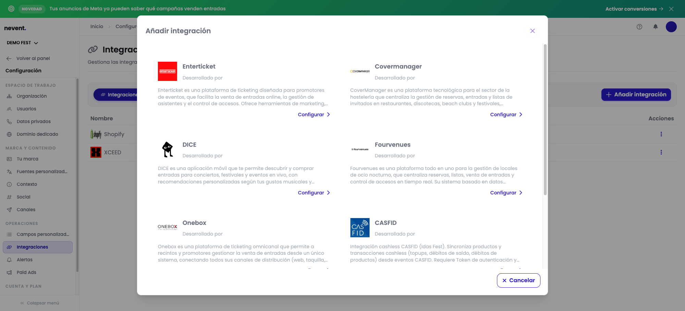
Task: Click the nevent logo
Action: pos(15,28)
